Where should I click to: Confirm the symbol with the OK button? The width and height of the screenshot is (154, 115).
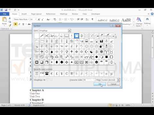coord(100,84)
